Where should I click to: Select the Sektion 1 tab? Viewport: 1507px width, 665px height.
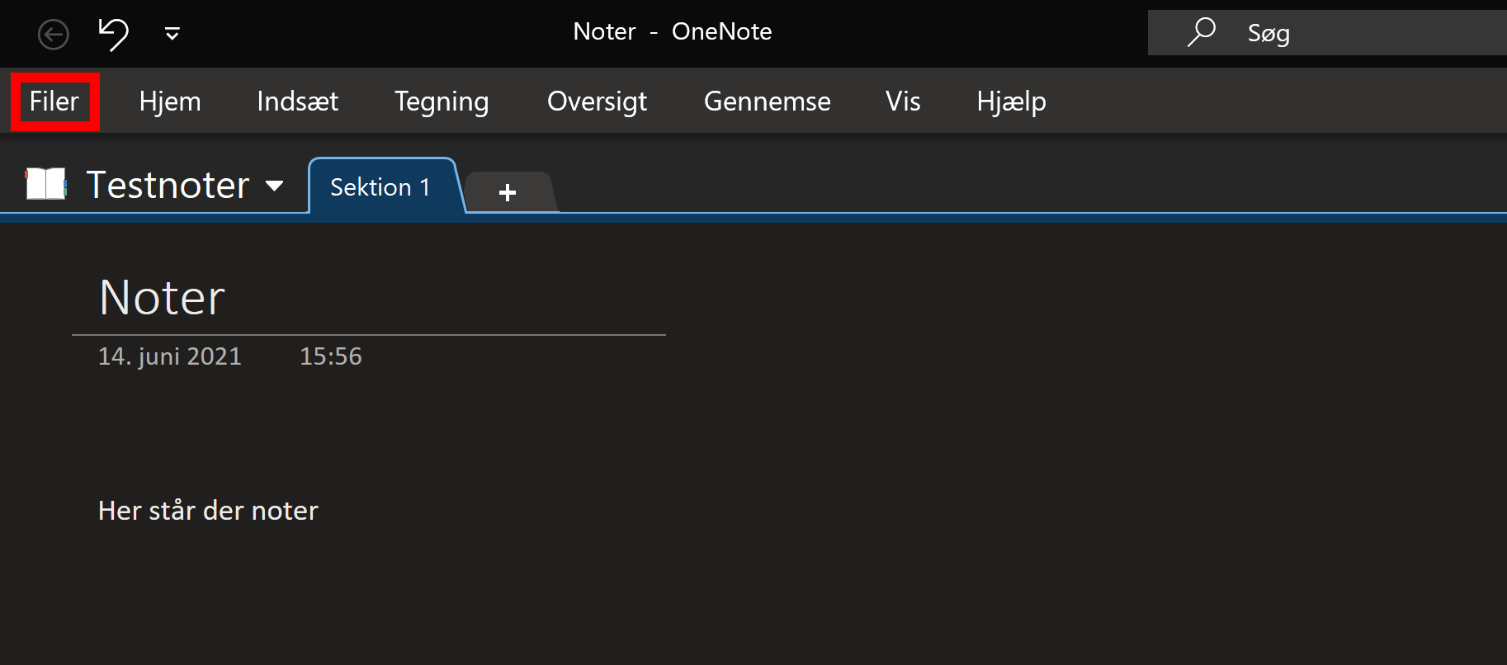click(x=380, y=187)
